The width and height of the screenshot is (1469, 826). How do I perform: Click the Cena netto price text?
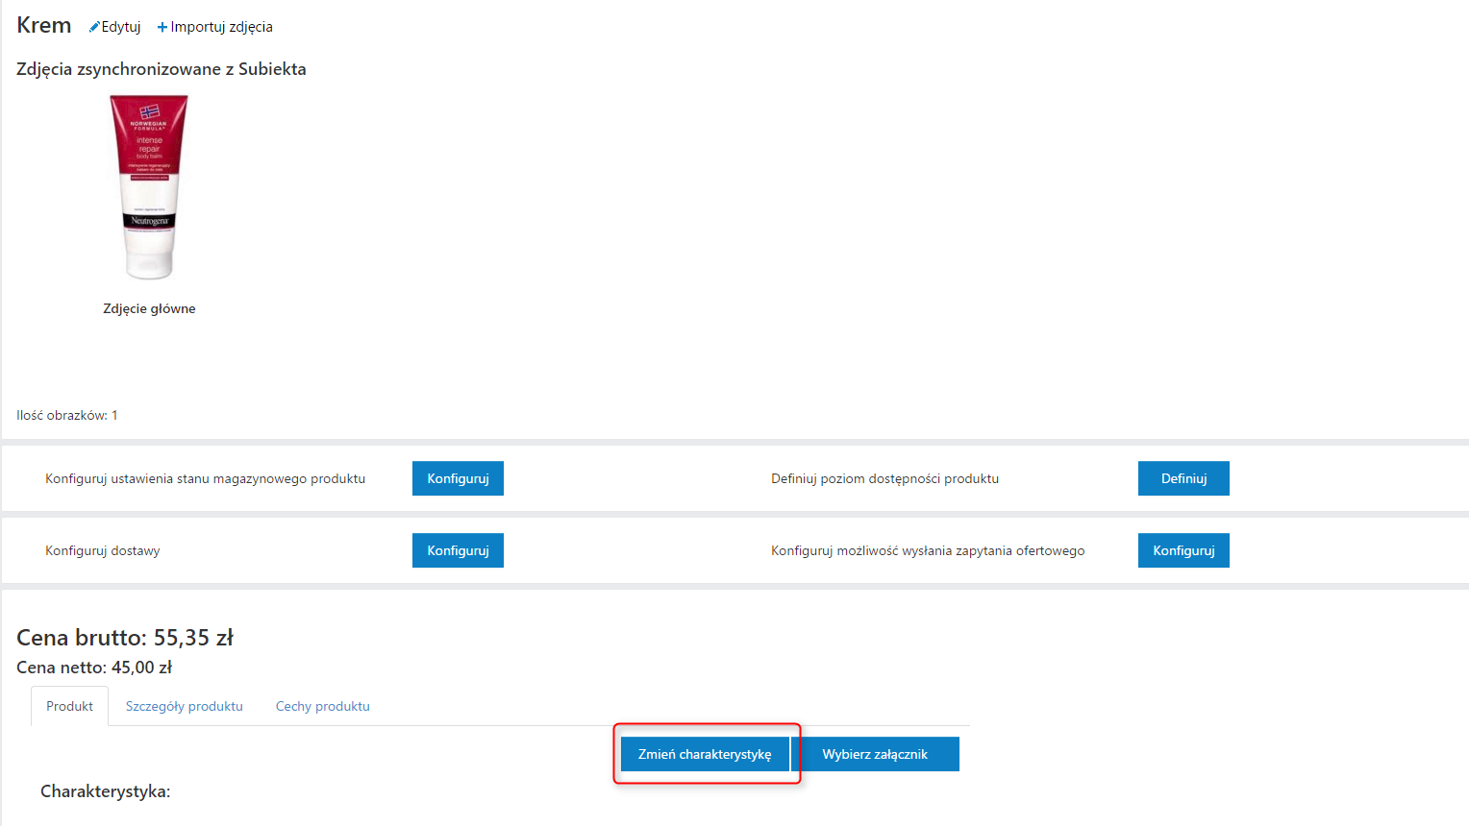pos(94,668)
